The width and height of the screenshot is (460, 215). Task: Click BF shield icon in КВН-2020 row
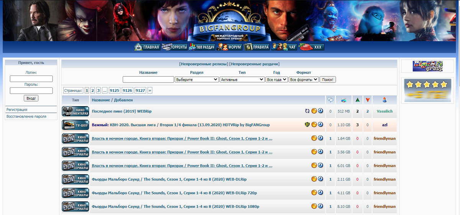(307, 125)
